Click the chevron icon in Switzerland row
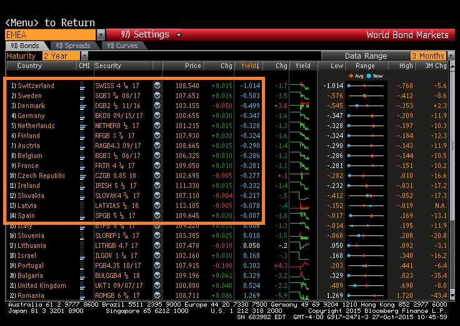Image resolution: width=460 pixels, height=326 pixels. point(157,86)
